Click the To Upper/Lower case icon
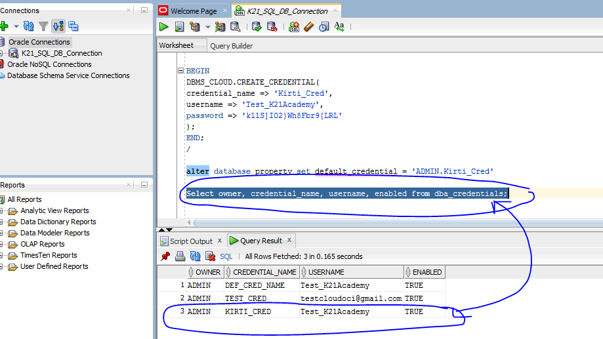The height and width of the screenshot is (339, 603). click(339, 26)
